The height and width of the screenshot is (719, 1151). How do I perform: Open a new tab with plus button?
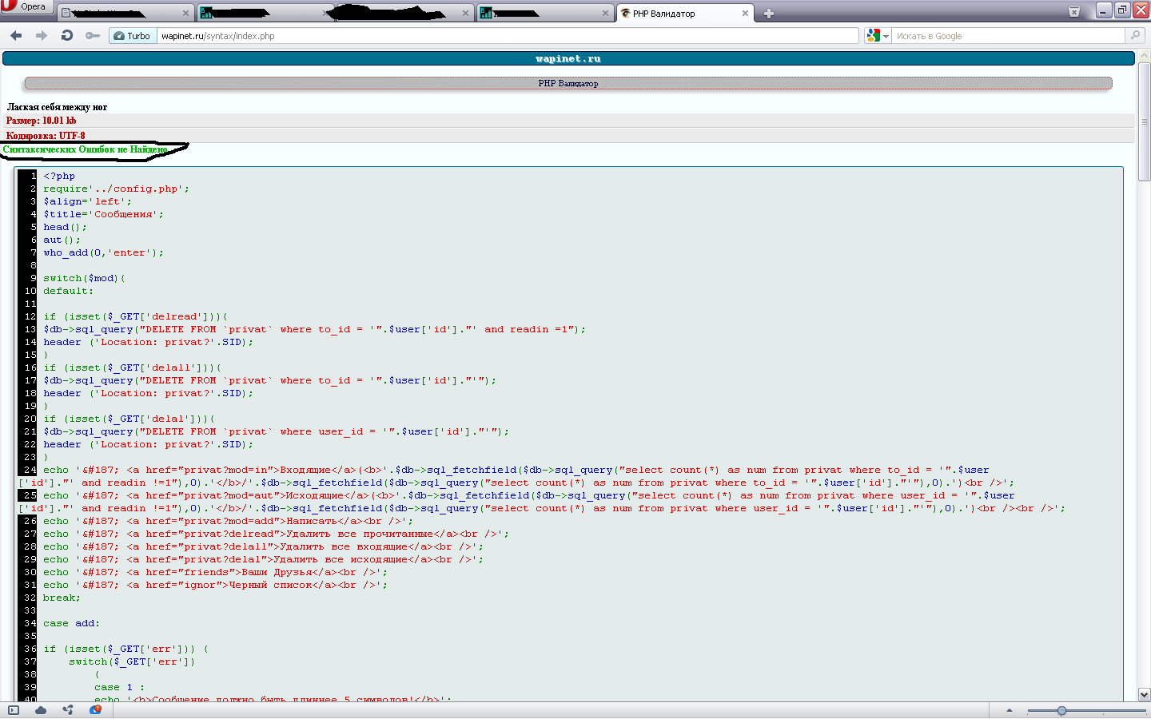coord(769,14)
